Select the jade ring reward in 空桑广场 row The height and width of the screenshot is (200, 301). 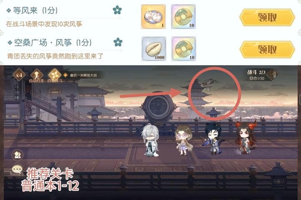184,49
